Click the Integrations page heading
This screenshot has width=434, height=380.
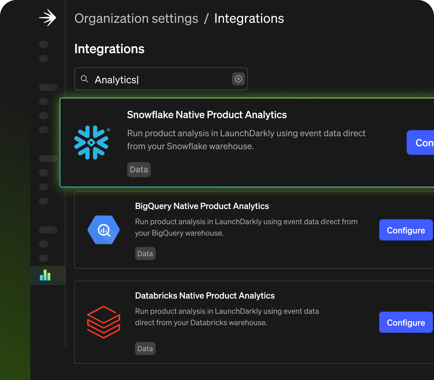(x=109, y=49)
